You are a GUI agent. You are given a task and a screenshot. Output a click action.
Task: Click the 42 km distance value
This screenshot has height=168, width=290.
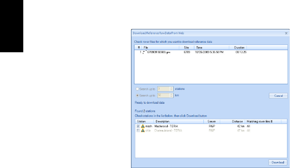(x=240, y=126)
